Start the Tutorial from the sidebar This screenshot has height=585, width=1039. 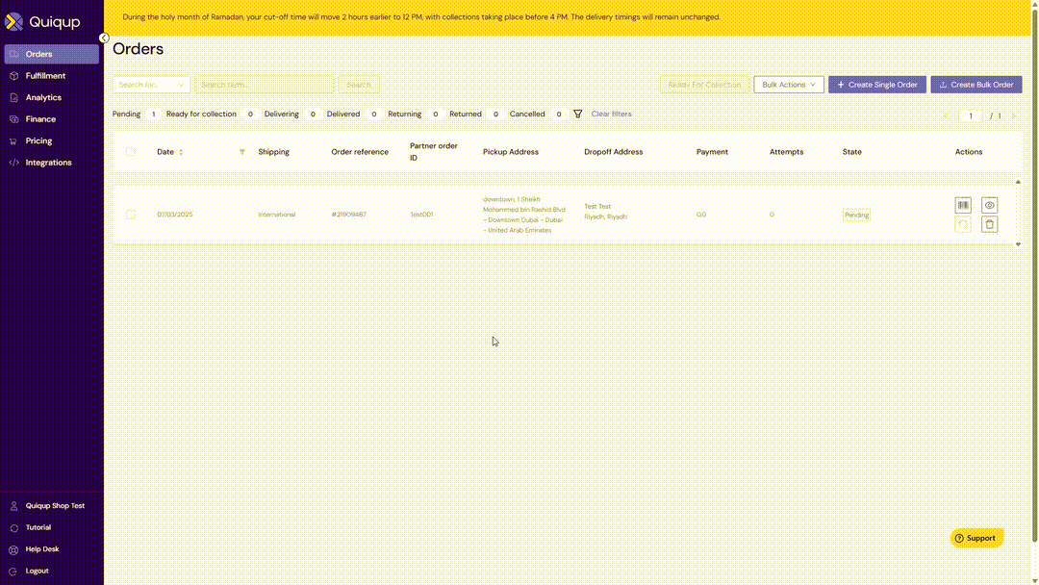click(52, 527)
